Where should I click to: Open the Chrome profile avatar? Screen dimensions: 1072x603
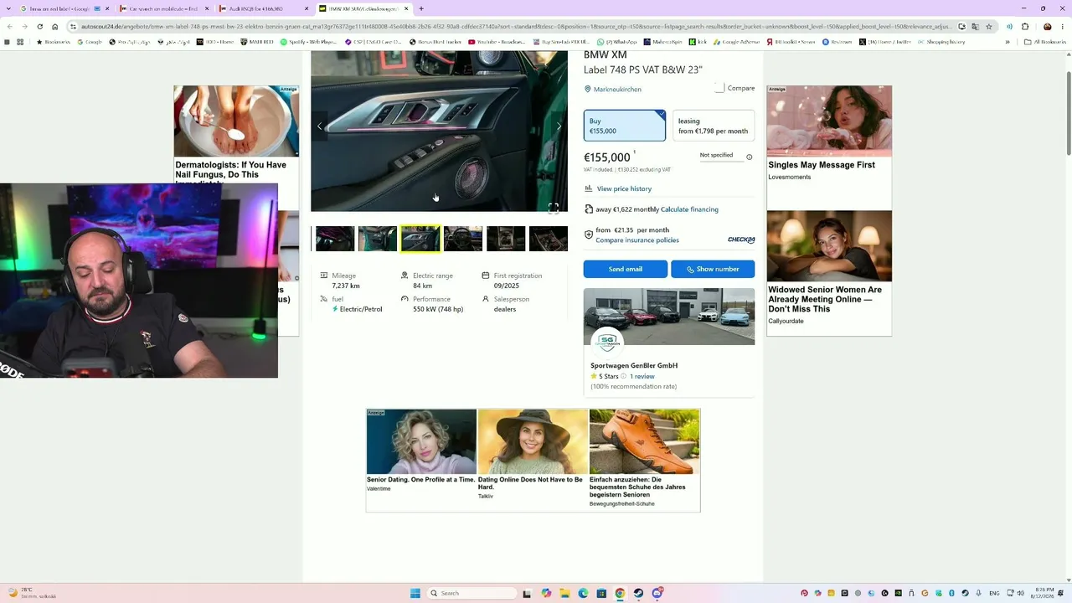pos(1047,27)
